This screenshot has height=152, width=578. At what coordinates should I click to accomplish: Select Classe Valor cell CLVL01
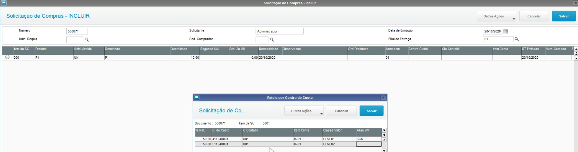click(339, 139)
